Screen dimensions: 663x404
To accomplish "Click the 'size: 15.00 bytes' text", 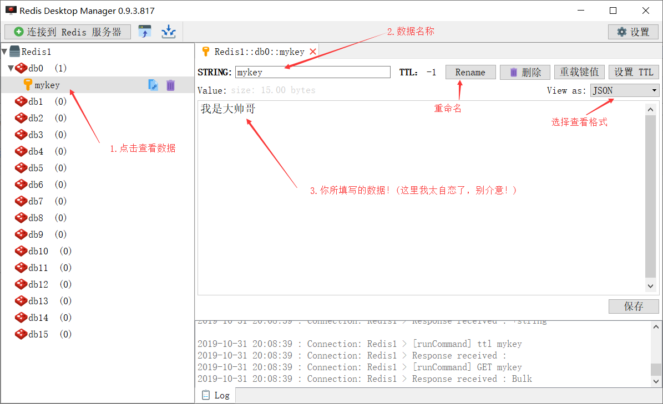I will click(273, 90).
